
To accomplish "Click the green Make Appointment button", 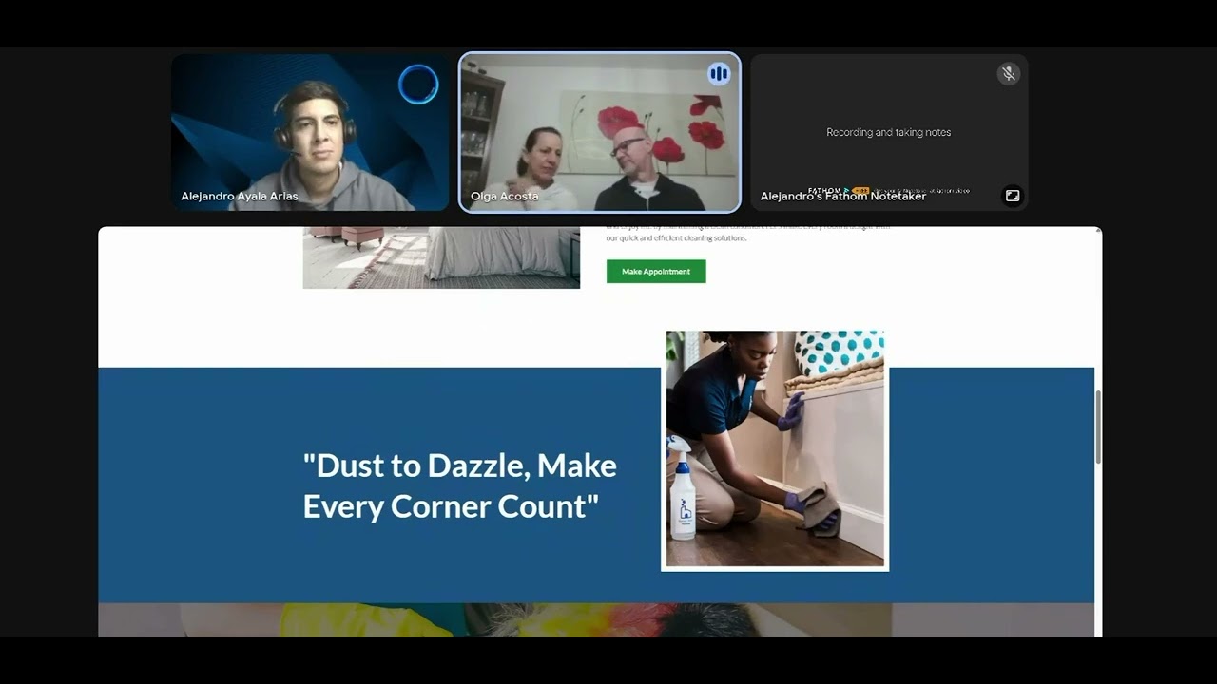I will (656, 272).
